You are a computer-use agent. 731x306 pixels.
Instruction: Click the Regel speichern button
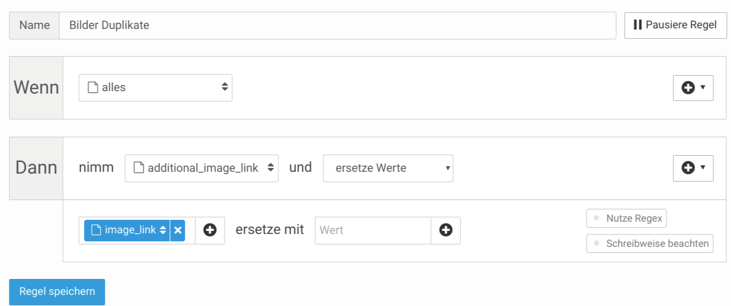(x=57, y=292)
